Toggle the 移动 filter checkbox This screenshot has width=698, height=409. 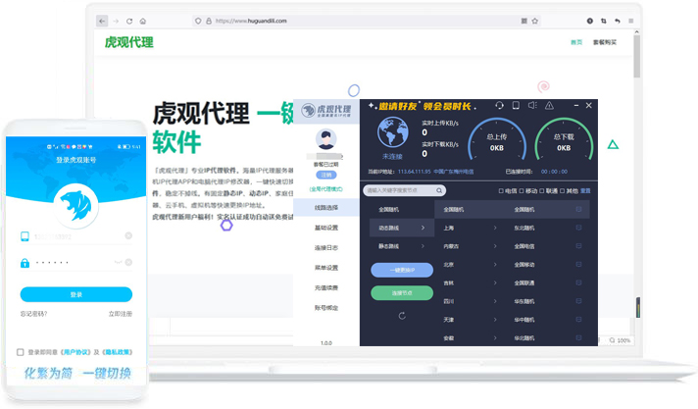click(x=522, y=190)
